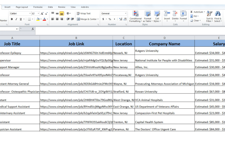The height and width of the screenshot is (150, 225).
Task: Open the View tab
Action: click(x=73, y=7)
